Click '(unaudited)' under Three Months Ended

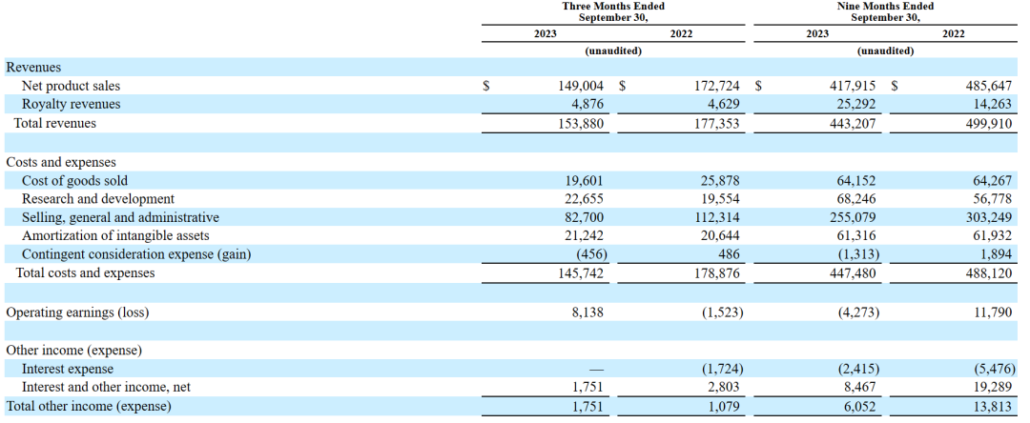click(x=613, y=51)
